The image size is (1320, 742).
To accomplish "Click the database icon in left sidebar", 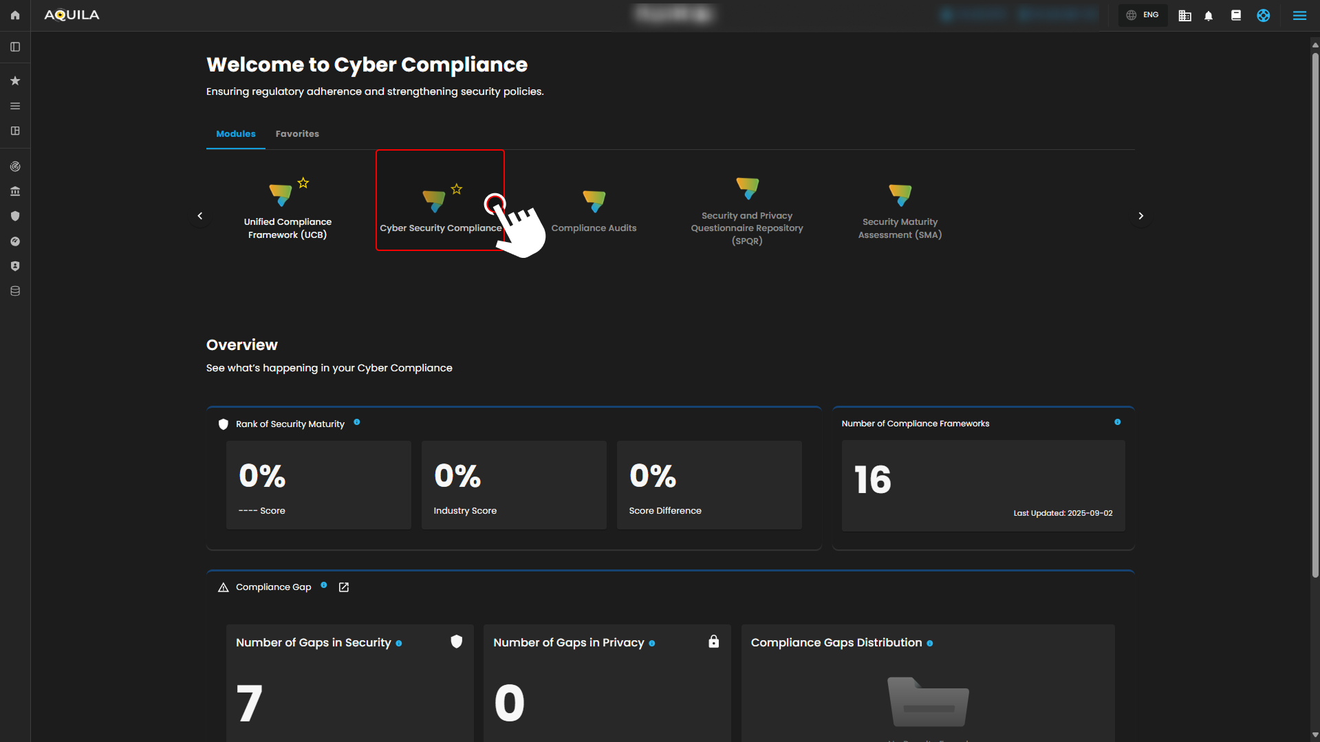I will tap(15, 291).
